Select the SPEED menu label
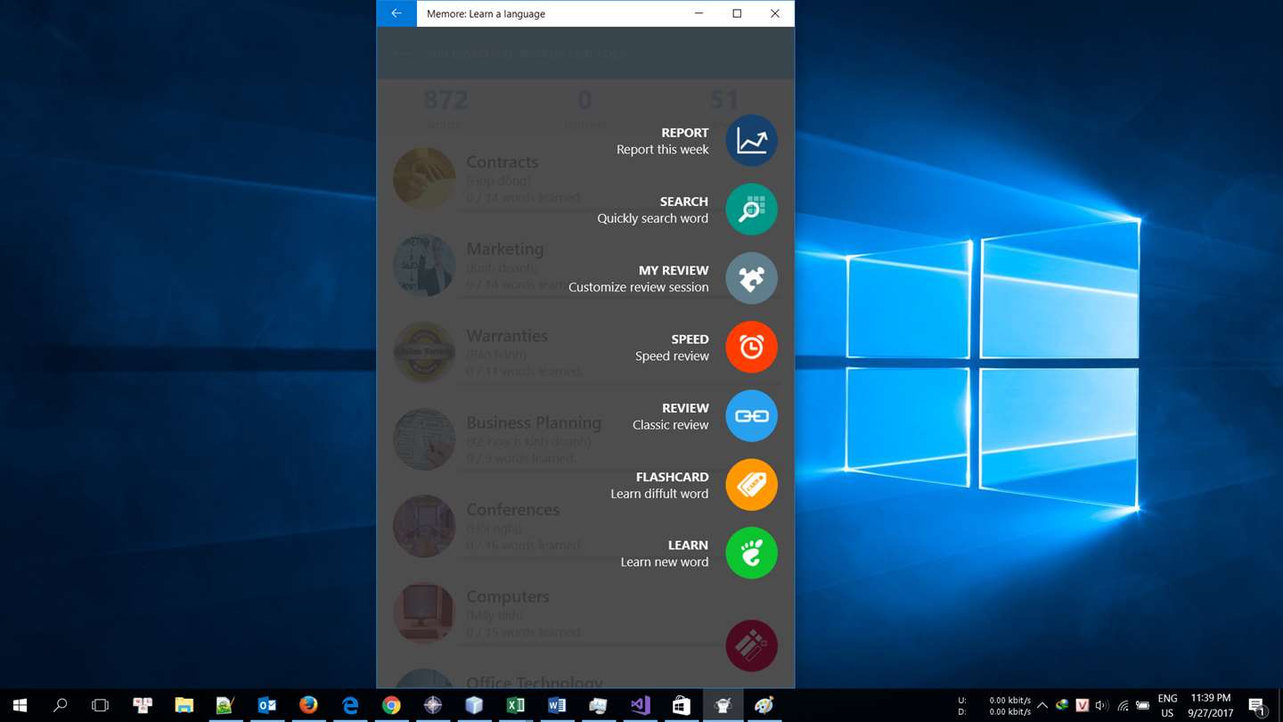Viewport: 1283px width, 722px height. pos(690,339)
